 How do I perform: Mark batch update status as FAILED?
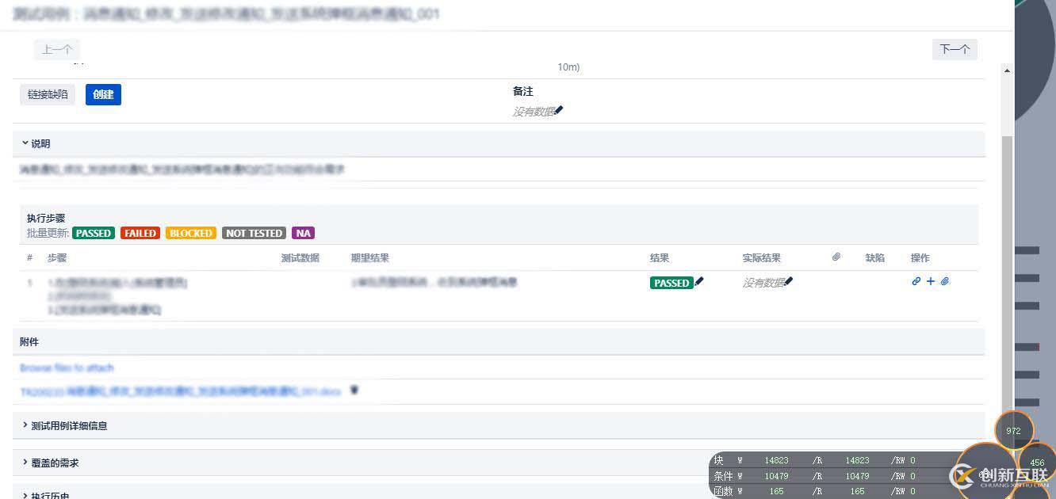click(140, 233)
